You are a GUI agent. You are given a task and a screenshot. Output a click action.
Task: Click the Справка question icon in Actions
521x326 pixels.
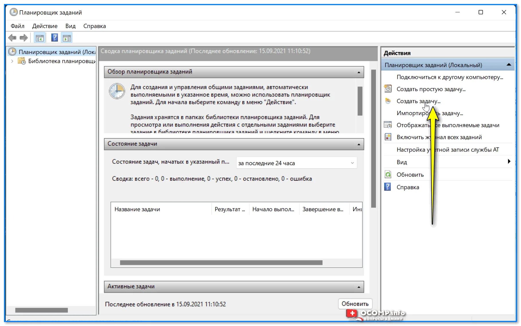[388, 187]
